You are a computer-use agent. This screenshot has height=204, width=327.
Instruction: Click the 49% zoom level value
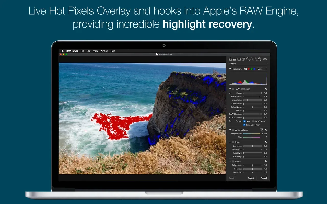point(265,59)
